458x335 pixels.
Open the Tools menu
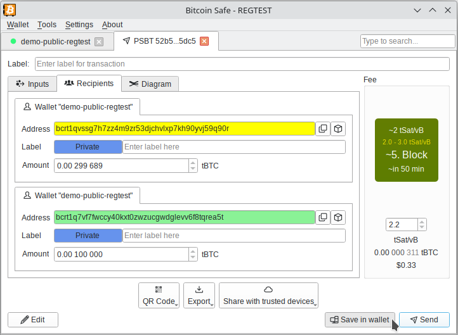47,25
